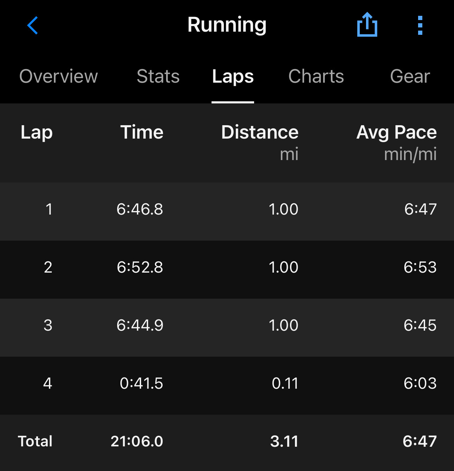Tap the blue back arrow
Screen dimensions: 454x471
click(x=33, y=25)
